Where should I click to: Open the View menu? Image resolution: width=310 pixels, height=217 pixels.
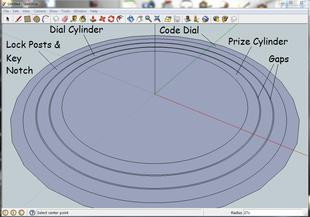[x=26, y=11]
